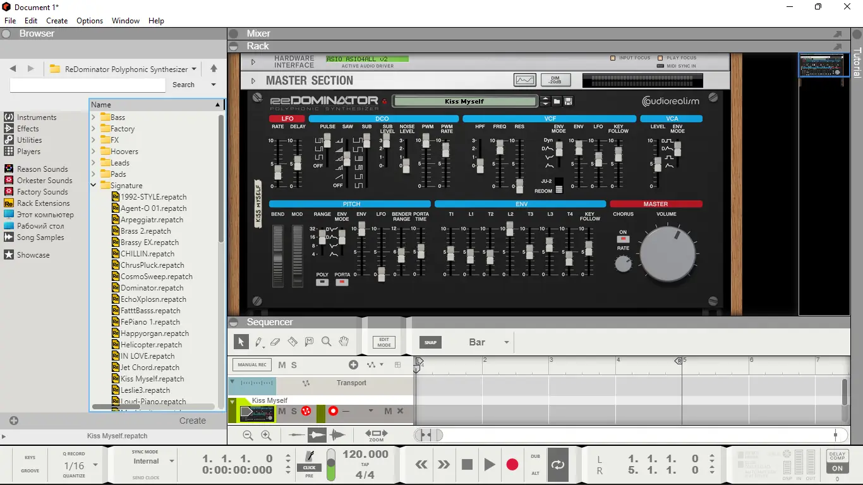Open the Search options dropdown arrow
The height and width of the screenshot is (485, 863).
coord(214,85)
